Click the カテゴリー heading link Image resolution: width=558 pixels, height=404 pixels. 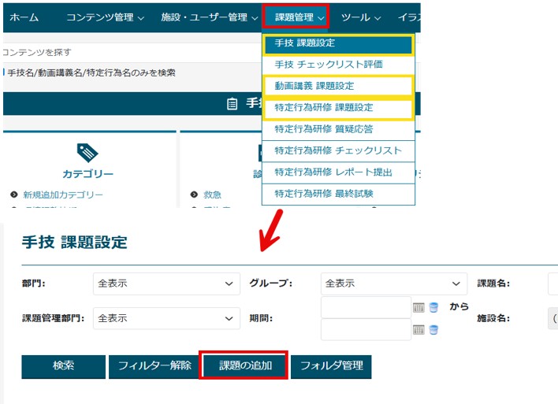(x=87, y=173)
